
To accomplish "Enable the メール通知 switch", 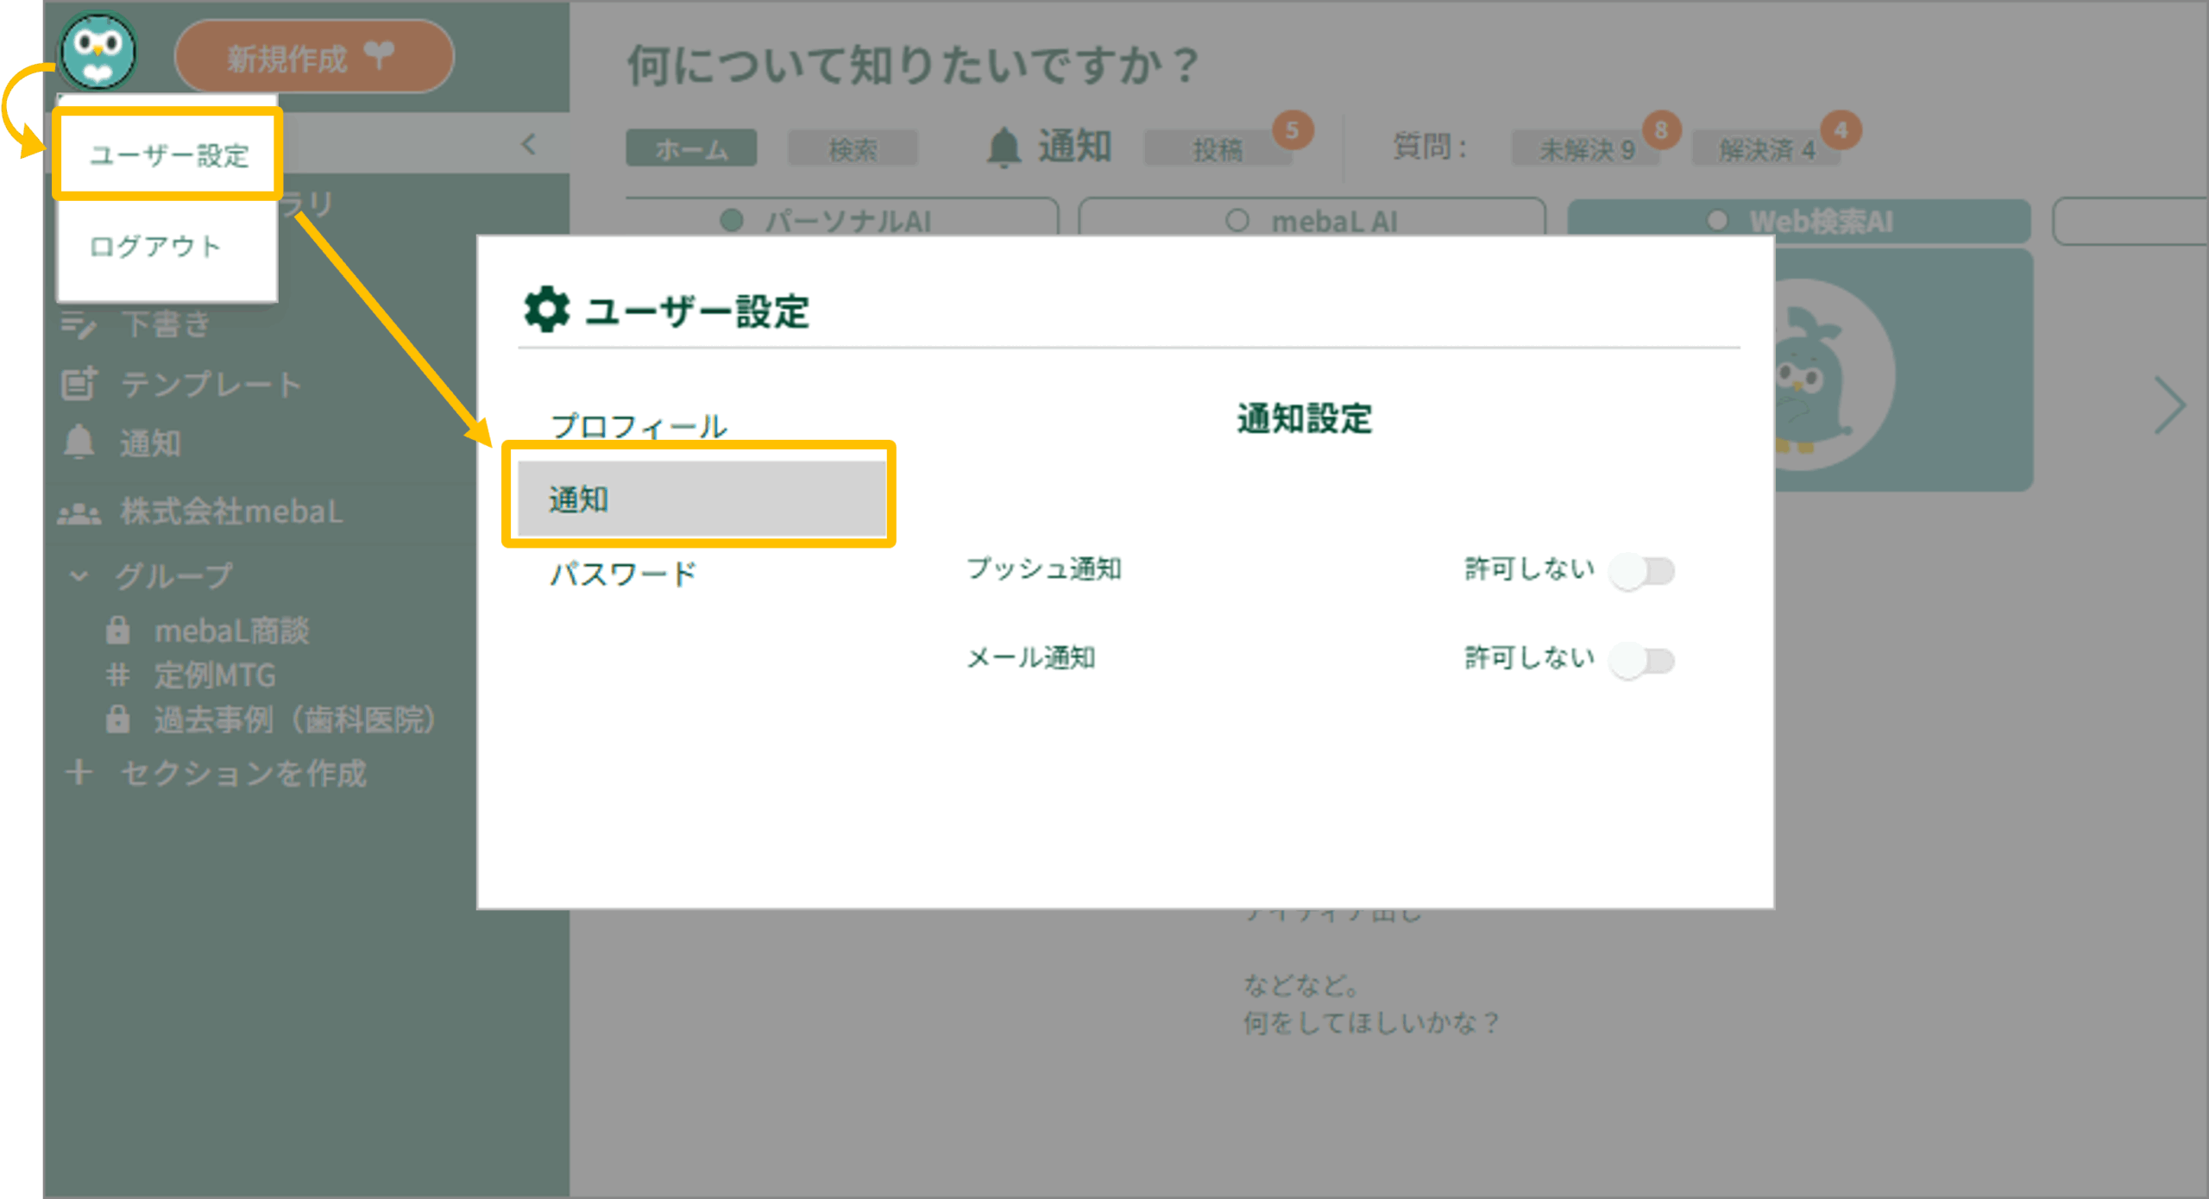I will click(1641, 661).
